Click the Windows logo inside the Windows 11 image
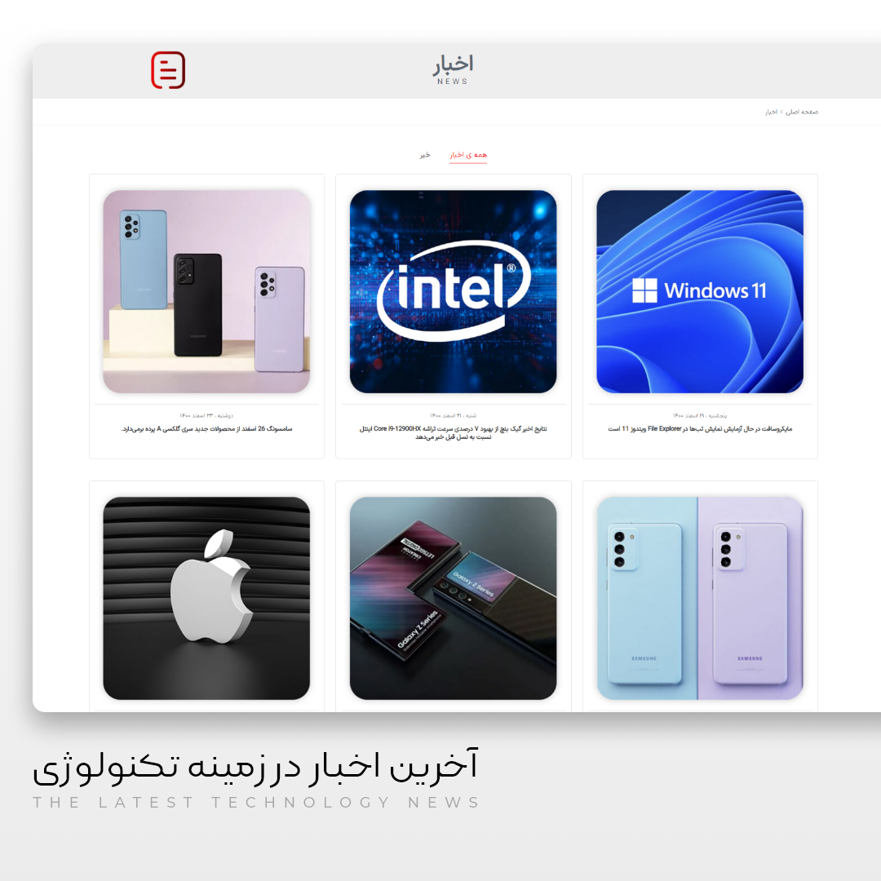 (644, 290)
